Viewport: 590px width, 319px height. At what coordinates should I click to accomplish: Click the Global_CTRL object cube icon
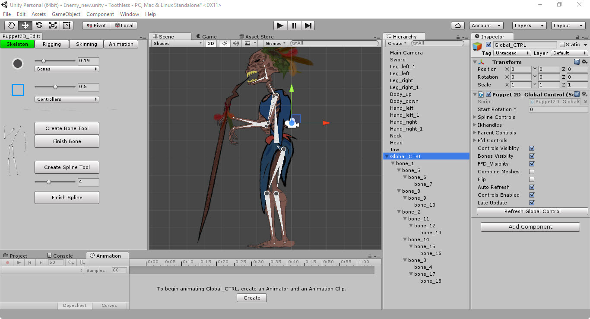pyautogui.click(x=477, y=47)
